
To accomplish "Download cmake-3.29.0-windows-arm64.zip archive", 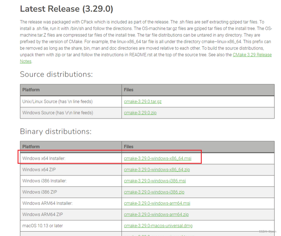I will 156,215.
